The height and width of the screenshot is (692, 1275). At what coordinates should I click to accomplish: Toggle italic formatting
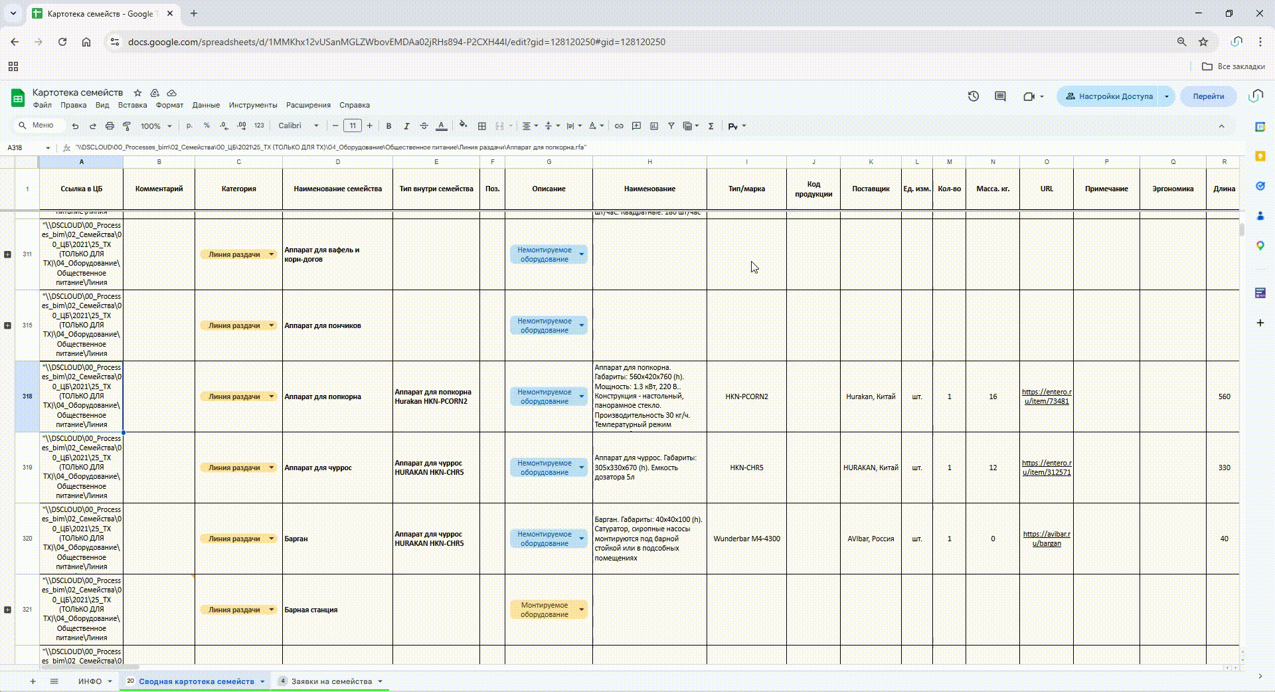coord(406,126)
